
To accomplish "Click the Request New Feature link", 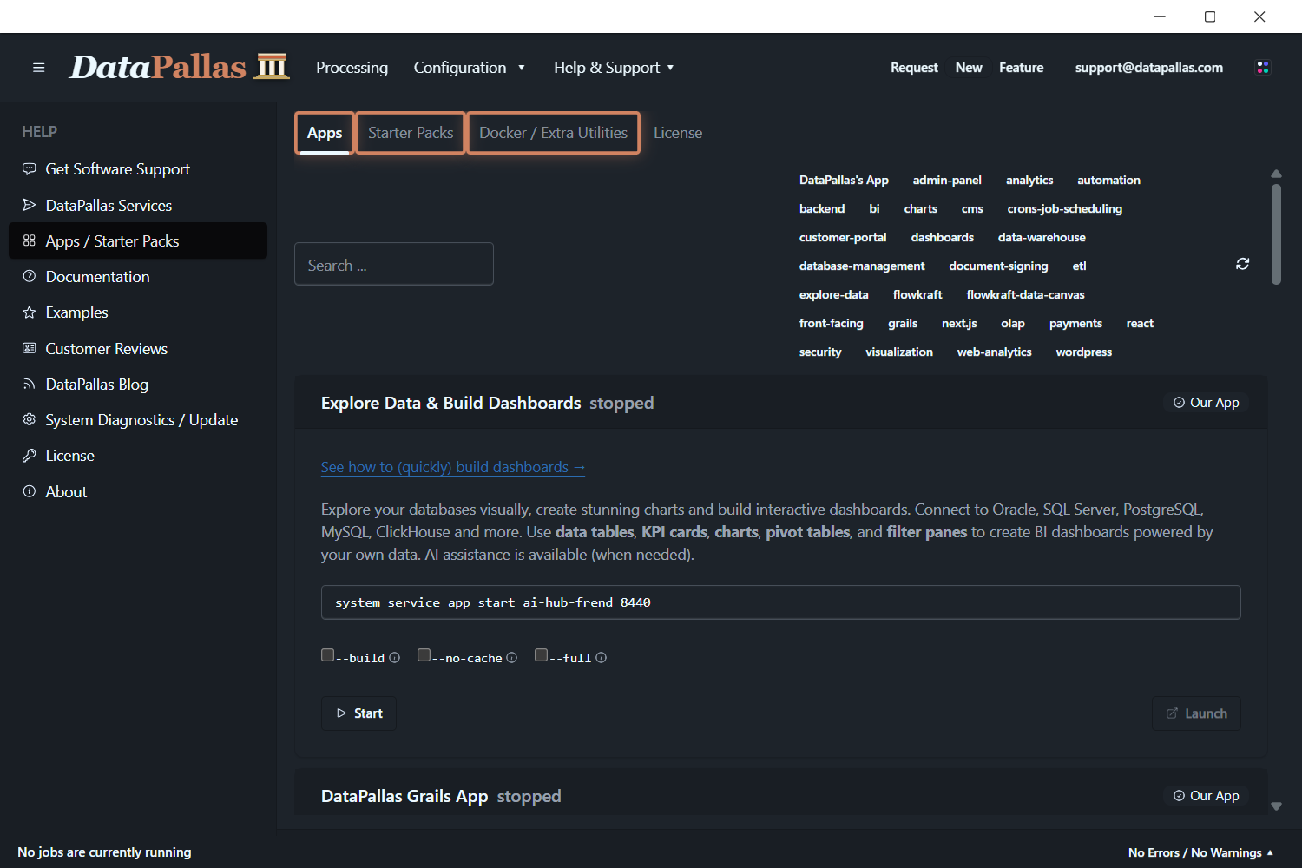I will (967, 68).
